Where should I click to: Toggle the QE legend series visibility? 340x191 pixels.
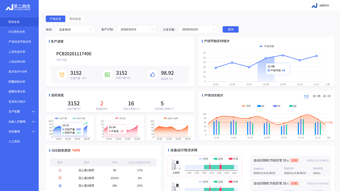(293, 106)
